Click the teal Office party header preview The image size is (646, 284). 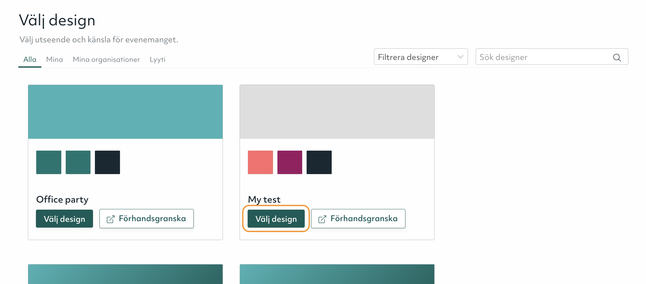point(125,112)
